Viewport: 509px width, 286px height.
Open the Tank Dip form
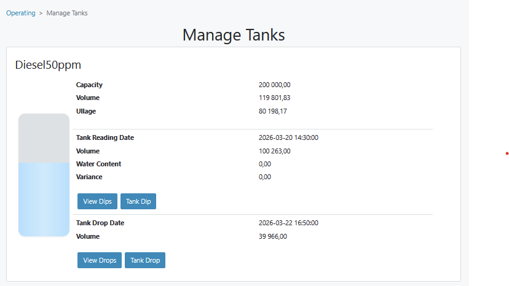138,201
